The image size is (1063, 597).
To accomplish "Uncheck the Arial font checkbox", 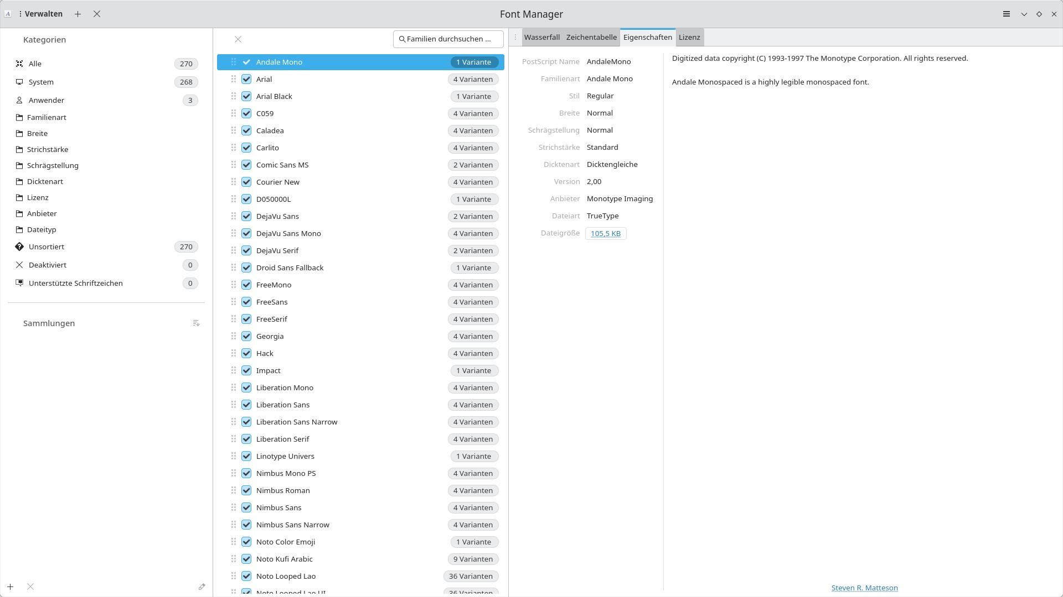I will 246,79.
